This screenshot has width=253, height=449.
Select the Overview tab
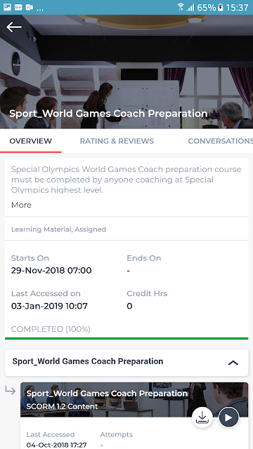[31, 141]
